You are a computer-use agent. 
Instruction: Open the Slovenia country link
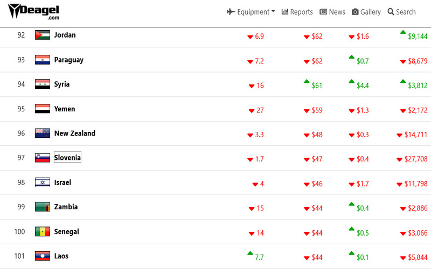point(67,158)
